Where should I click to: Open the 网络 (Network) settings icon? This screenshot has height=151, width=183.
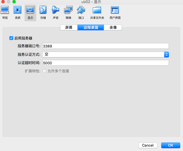(x=68, y=13)
